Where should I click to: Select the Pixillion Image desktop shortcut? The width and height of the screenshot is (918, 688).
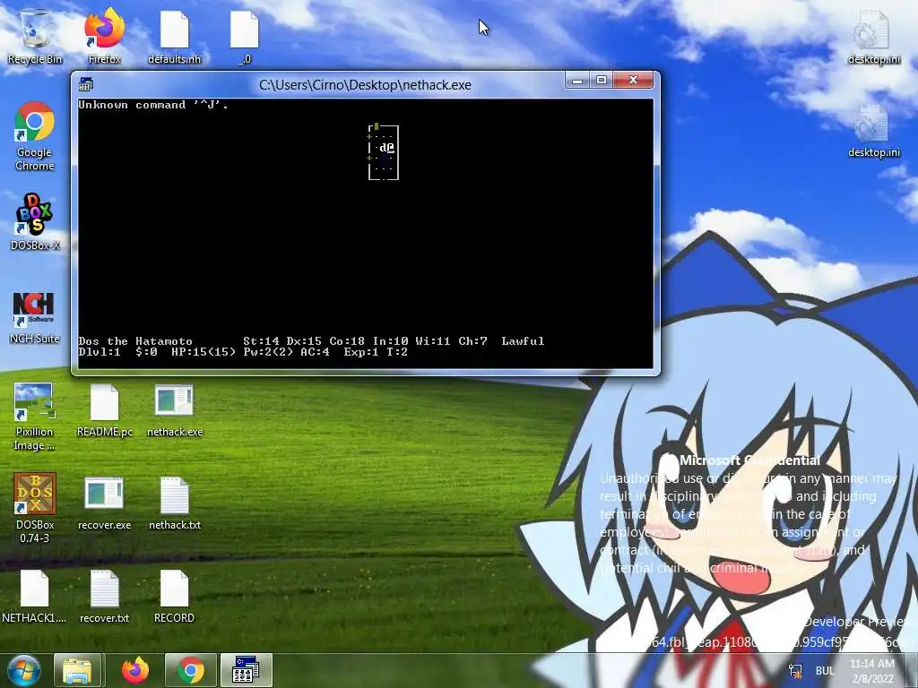tap(35, 417)
